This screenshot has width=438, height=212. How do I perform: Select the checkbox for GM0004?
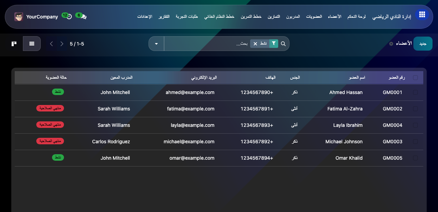(x=415, y=125)
